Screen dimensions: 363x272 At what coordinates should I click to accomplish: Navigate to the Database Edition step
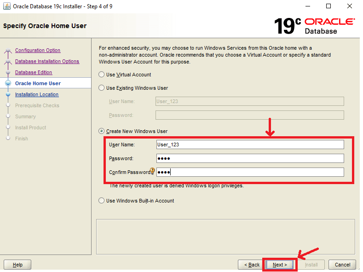point(34,72)
